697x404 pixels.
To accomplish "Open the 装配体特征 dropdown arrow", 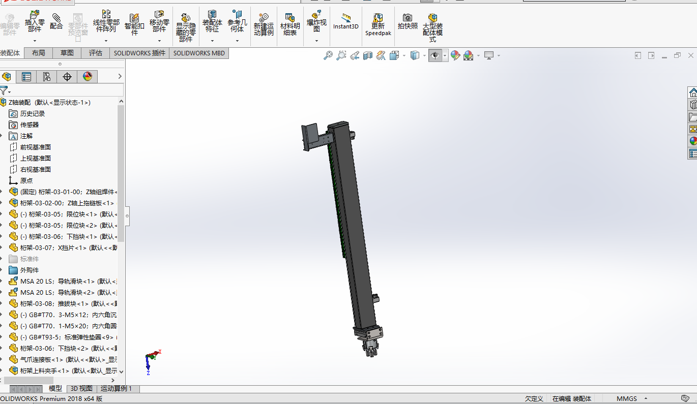I will 212,41.
